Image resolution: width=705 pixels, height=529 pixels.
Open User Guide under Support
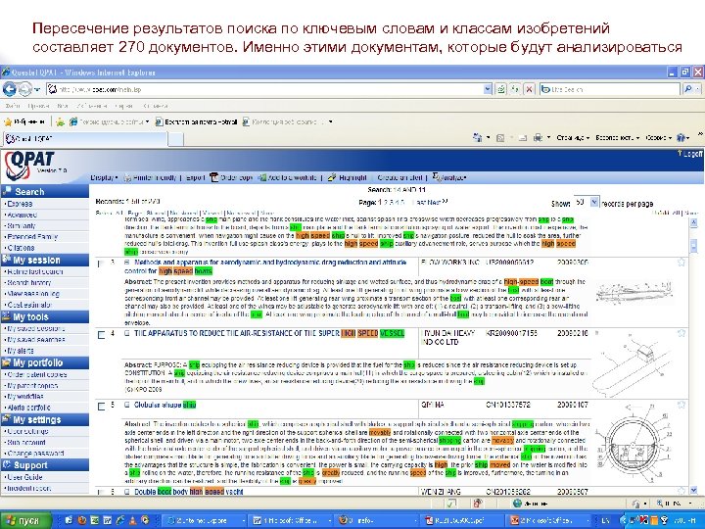pyautogui.click(x=23, y=477)
